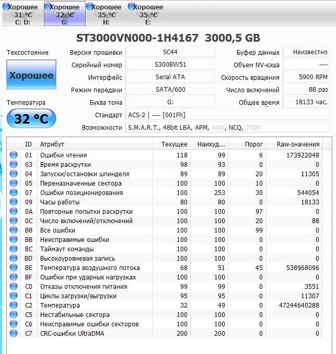Click the firmware version field SC44
The image size is (336, 354).
point(170,52)
